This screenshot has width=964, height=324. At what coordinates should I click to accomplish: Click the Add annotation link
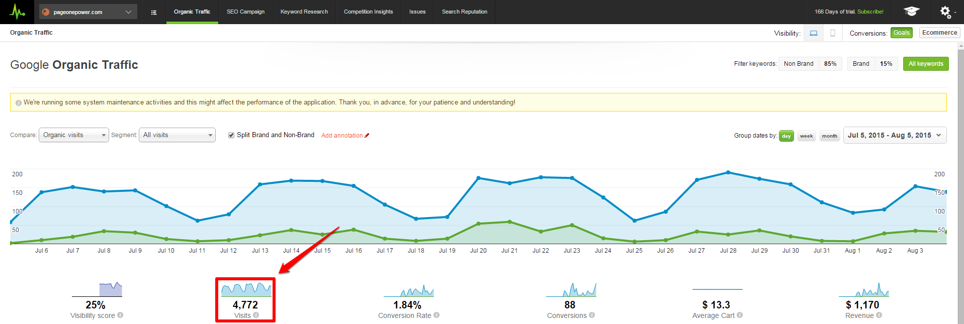(x=342, y=136)
